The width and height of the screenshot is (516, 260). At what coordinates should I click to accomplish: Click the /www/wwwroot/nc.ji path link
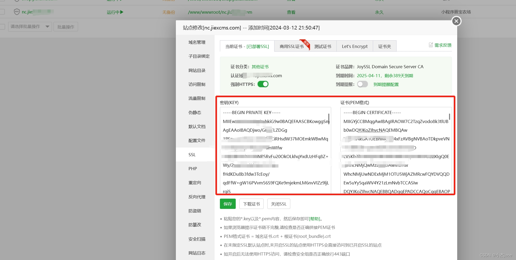[220, 12]
